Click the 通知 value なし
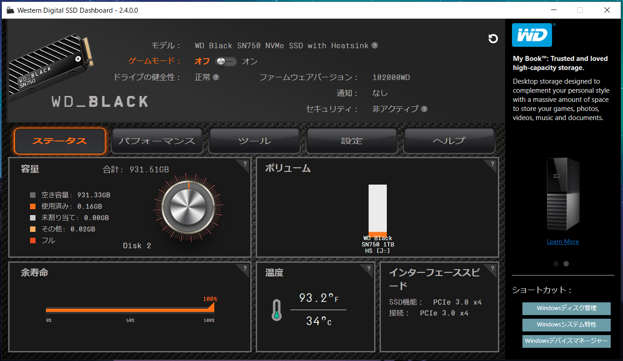 pyautogui.click(x=380, y=93)
